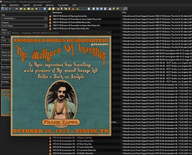Click the Save tag floppy disk icon

click(2, 9)
